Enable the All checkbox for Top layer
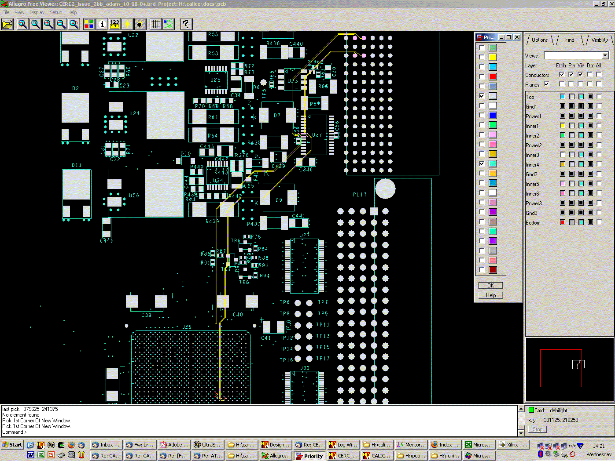The width and height of the screenshot is (615, 461). [x=599, y=97]
